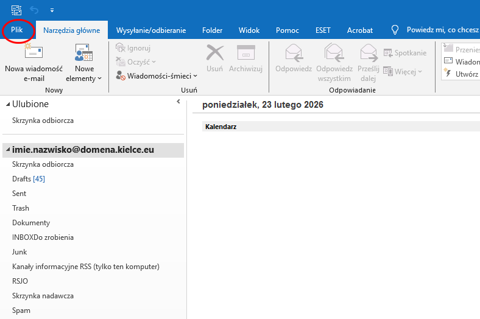Select Skrzynka odbiorcza under Ulubione
Screen dimensions: 480x319
43,121
